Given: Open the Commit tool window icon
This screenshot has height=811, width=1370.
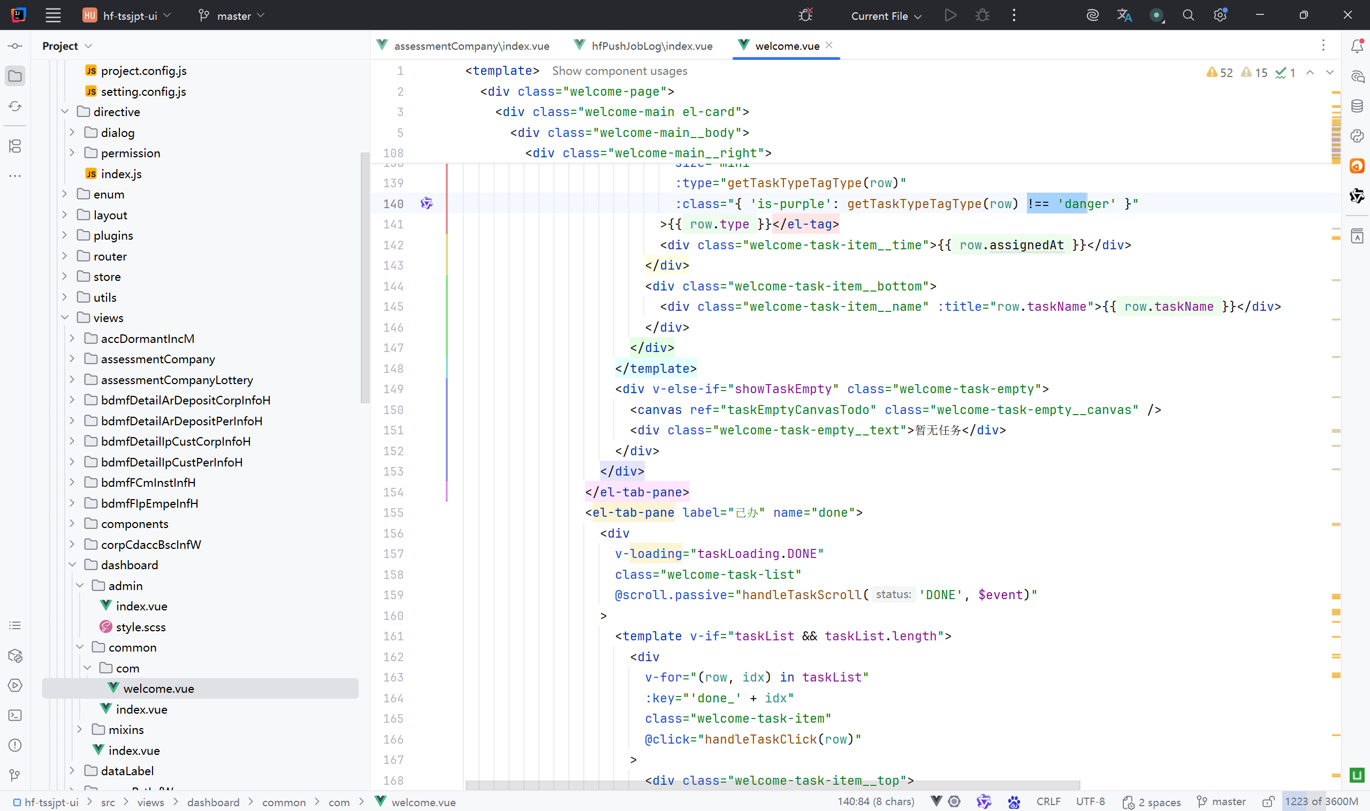Looking at the screenshot, I should tap(16, 46).
